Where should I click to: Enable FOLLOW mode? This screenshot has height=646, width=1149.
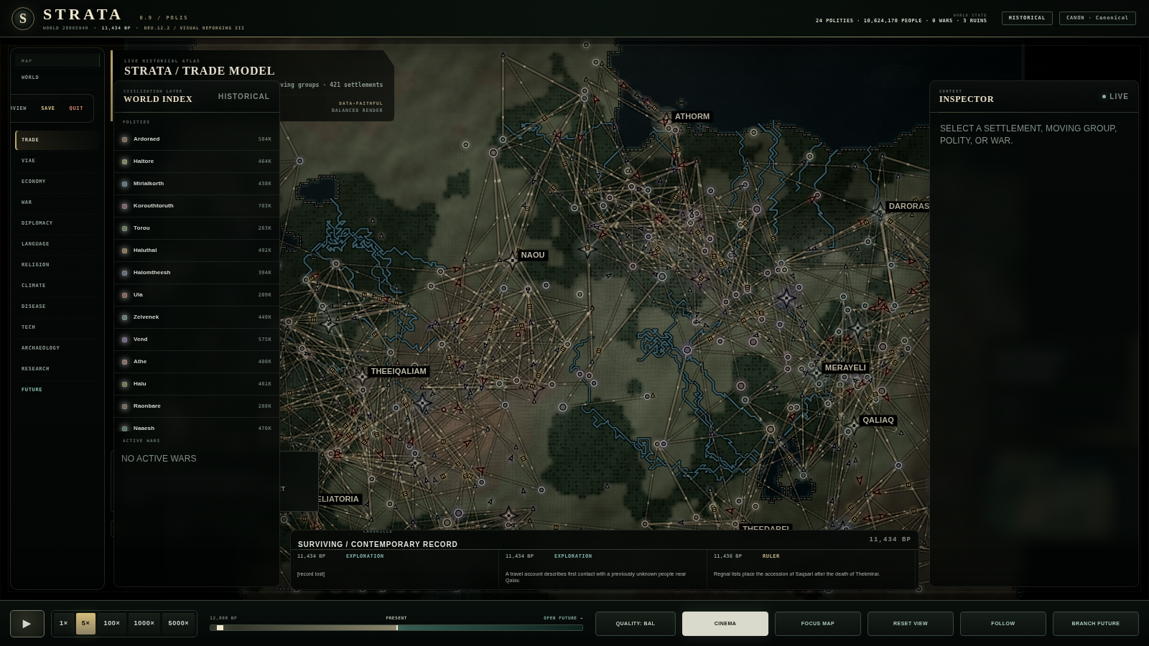tap(1003, 624)
